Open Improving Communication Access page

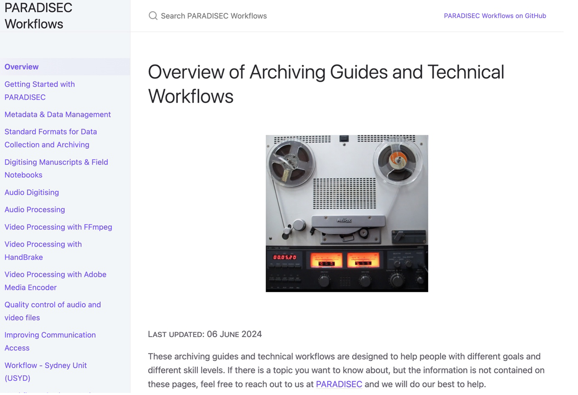pyautogui.click(x=50, y=341)
